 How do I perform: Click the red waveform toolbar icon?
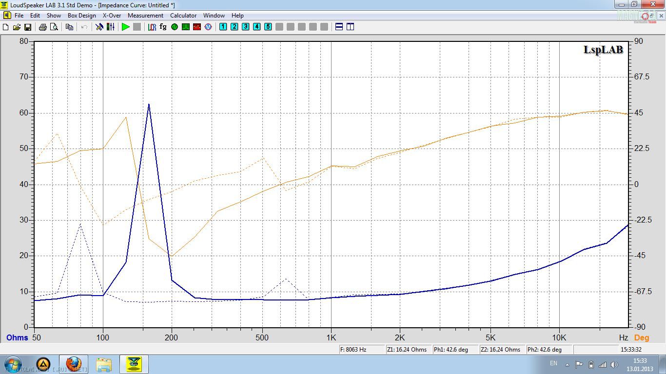point(197,27)
